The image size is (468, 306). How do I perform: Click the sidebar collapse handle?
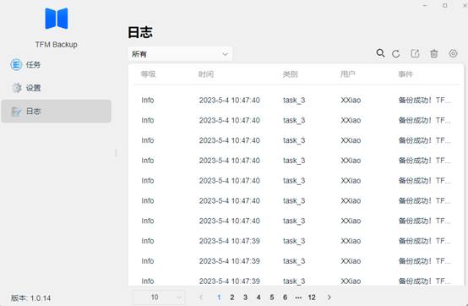coord(116,153)
